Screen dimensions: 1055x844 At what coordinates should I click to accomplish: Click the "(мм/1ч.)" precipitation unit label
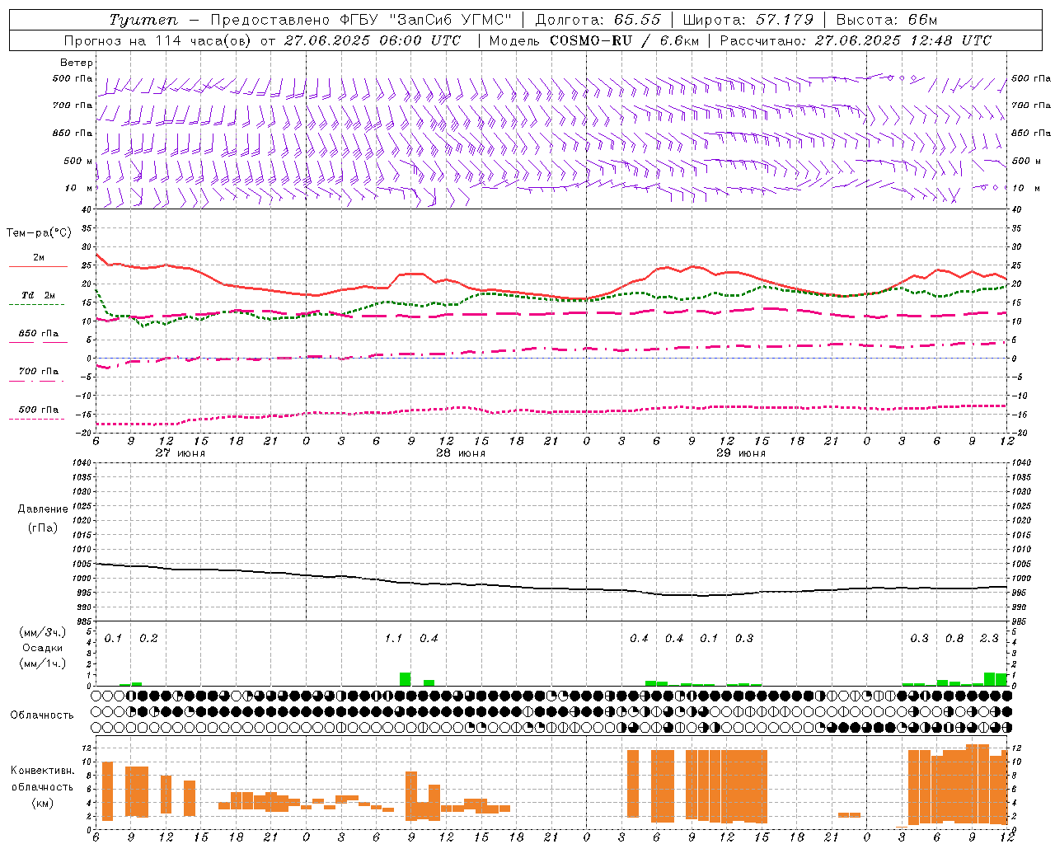tap(43, 663)
